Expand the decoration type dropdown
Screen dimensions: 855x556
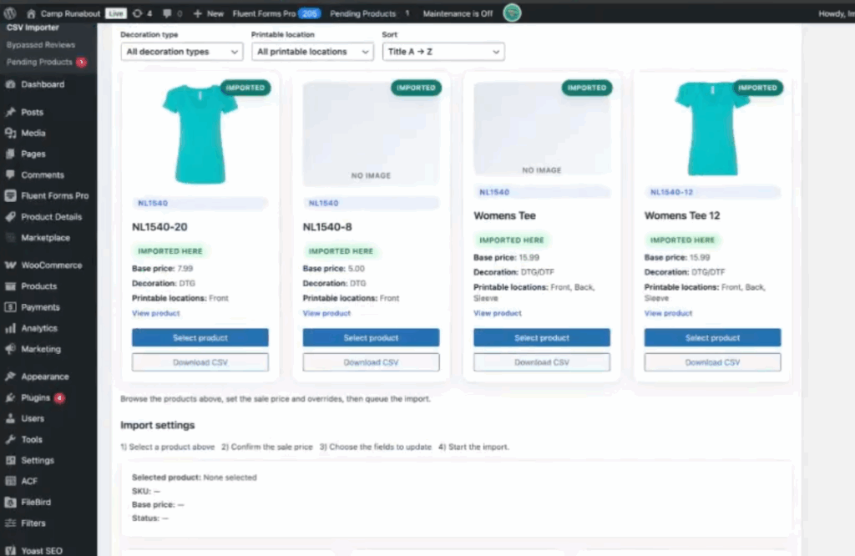pos(182,52)
